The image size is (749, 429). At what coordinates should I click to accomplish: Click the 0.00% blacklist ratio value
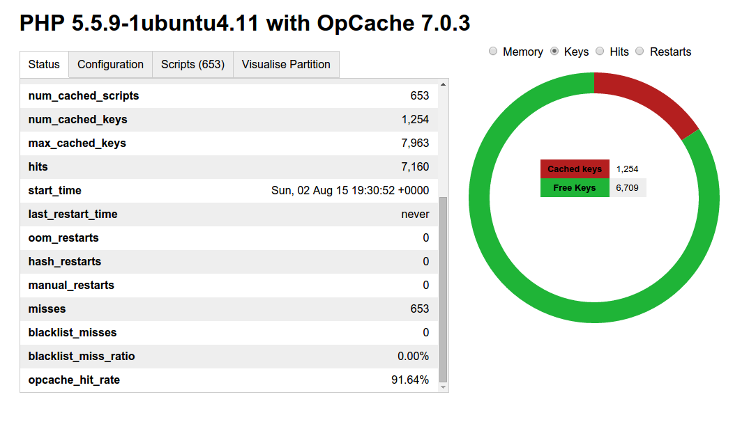(413, 357)
